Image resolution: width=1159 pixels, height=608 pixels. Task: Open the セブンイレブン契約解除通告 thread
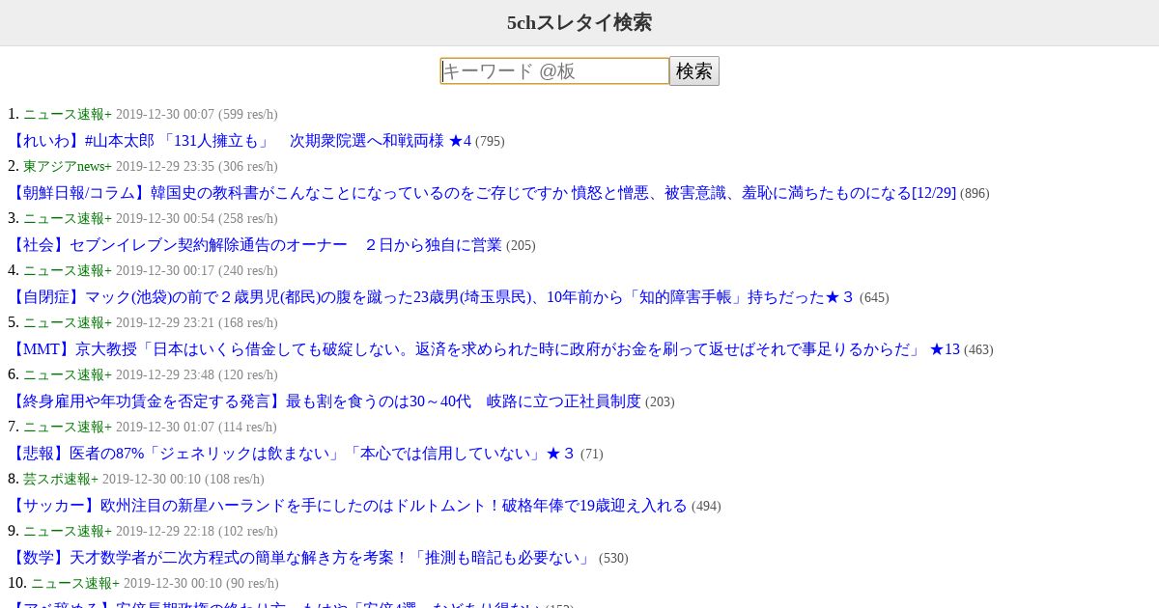(x=255, y=245)
